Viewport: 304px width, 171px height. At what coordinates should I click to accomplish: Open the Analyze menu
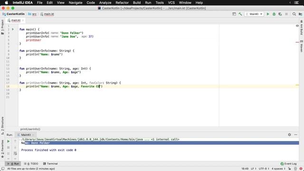pyautogui.click(x=105, y=3)
